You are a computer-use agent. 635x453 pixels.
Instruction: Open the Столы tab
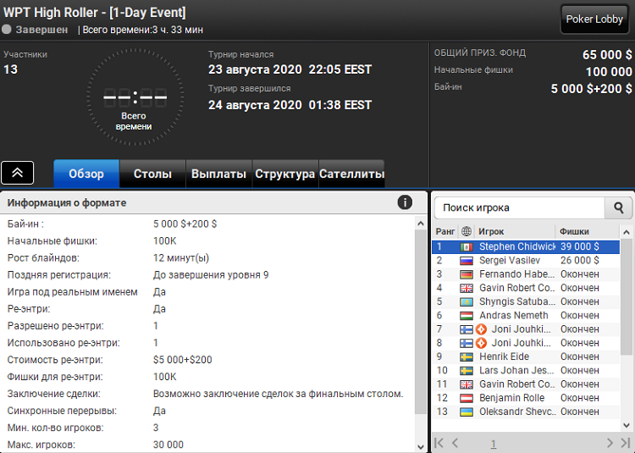(x=152, y=174)
